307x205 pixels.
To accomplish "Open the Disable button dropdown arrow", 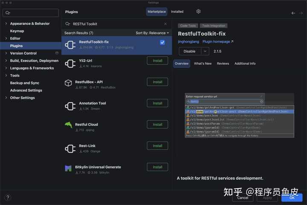I will click(205, 51).
